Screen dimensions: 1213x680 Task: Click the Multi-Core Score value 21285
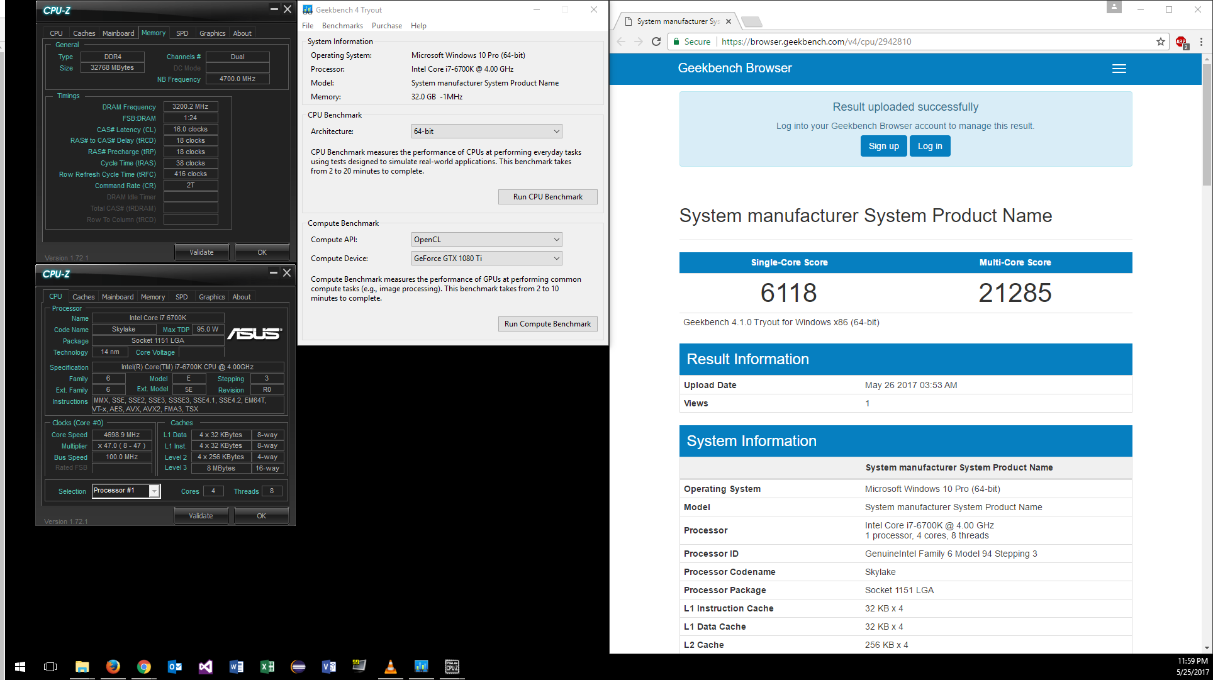(1015, 293)
